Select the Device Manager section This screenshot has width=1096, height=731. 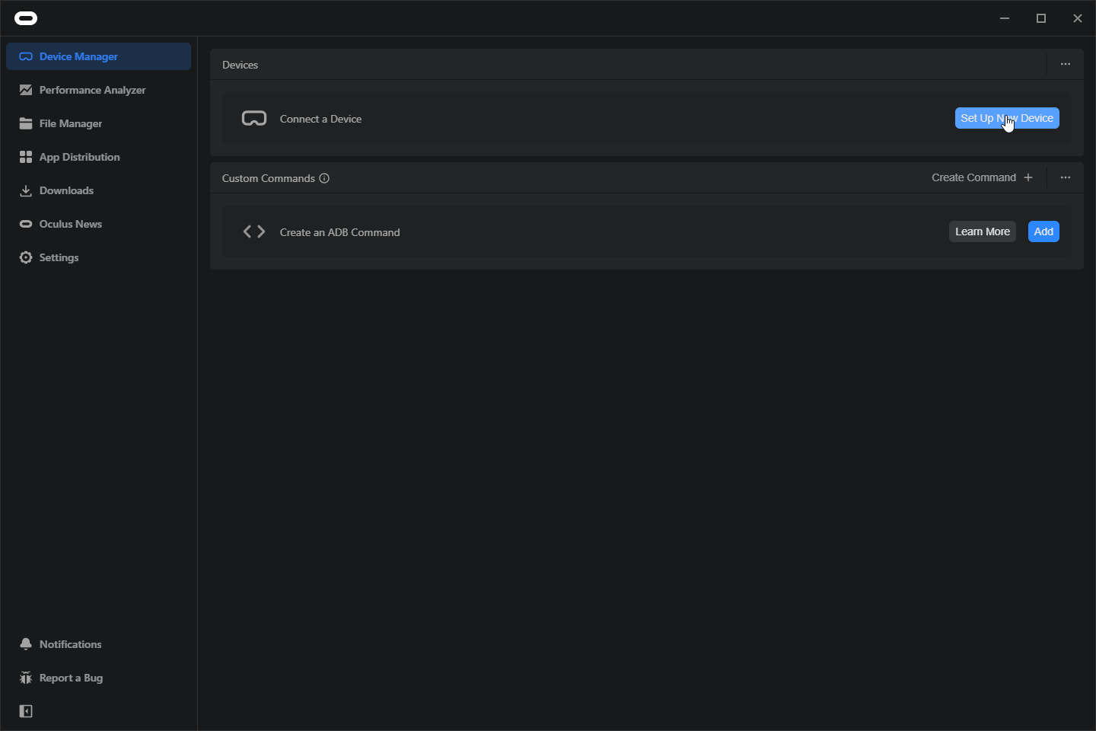[x=78, y=56]
